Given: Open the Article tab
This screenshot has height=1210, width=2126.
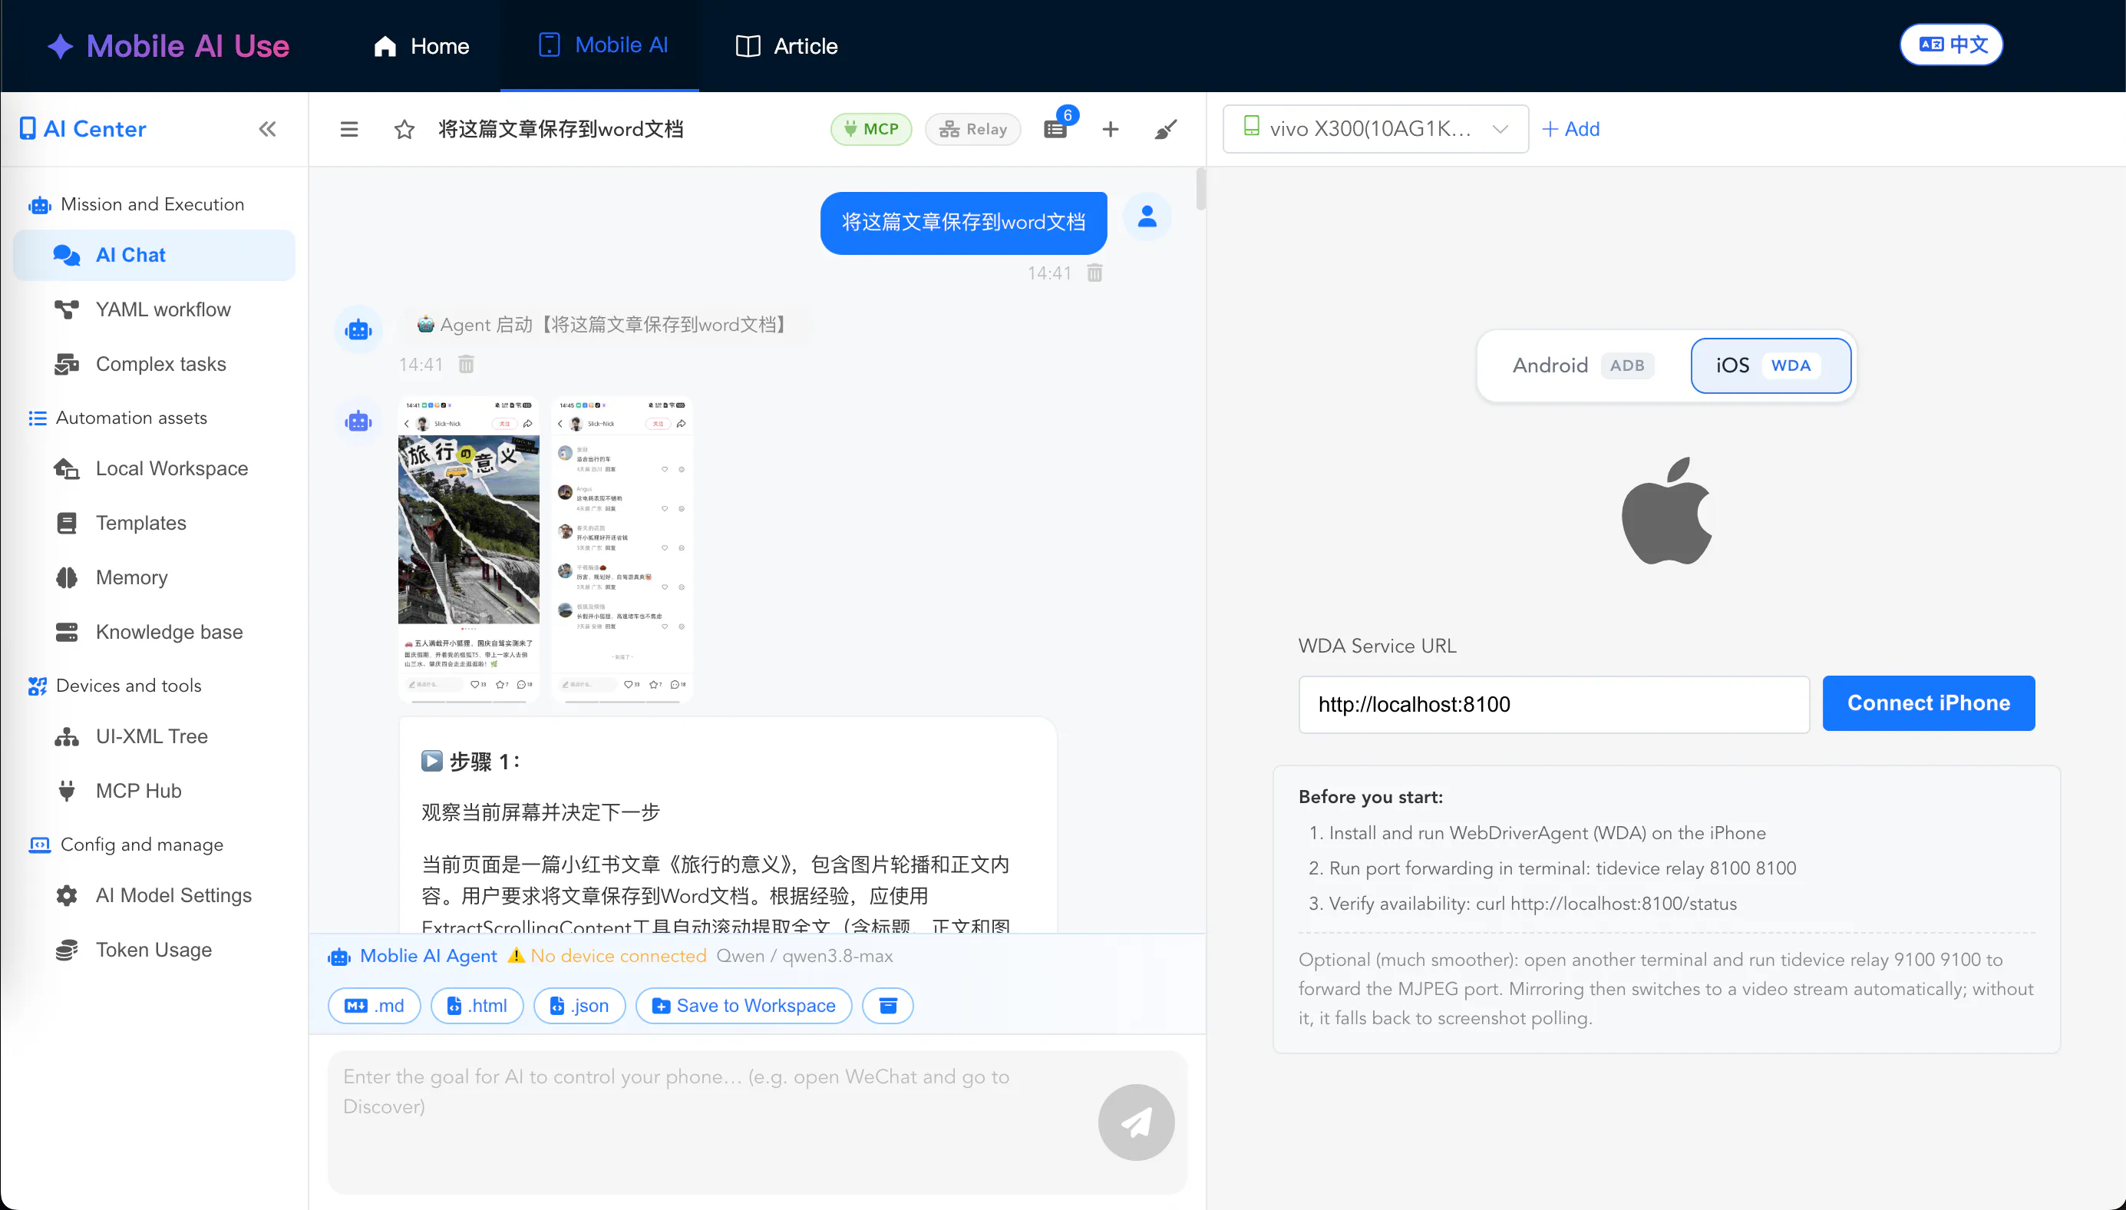Looking at the screenshot, I should coord(787,46).
